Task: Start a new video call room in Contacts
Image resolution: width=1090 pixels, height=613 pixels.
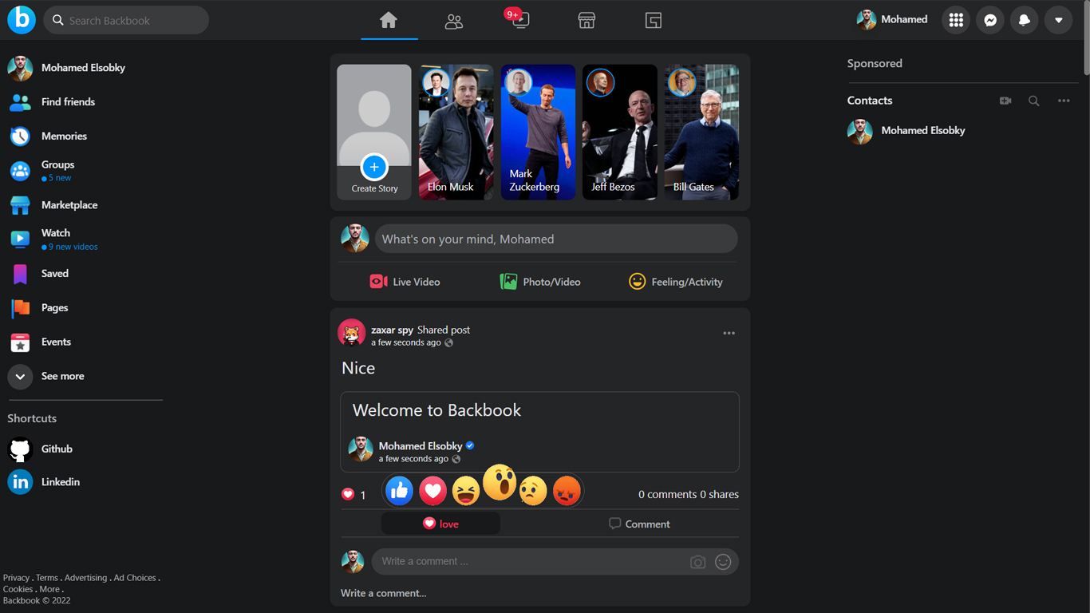Action: pos(1005,101)
